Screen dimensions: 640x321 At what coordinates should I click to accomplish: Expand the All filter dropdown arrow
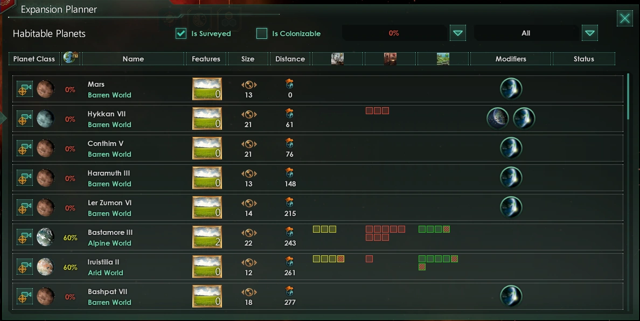[x=590, y=33]
